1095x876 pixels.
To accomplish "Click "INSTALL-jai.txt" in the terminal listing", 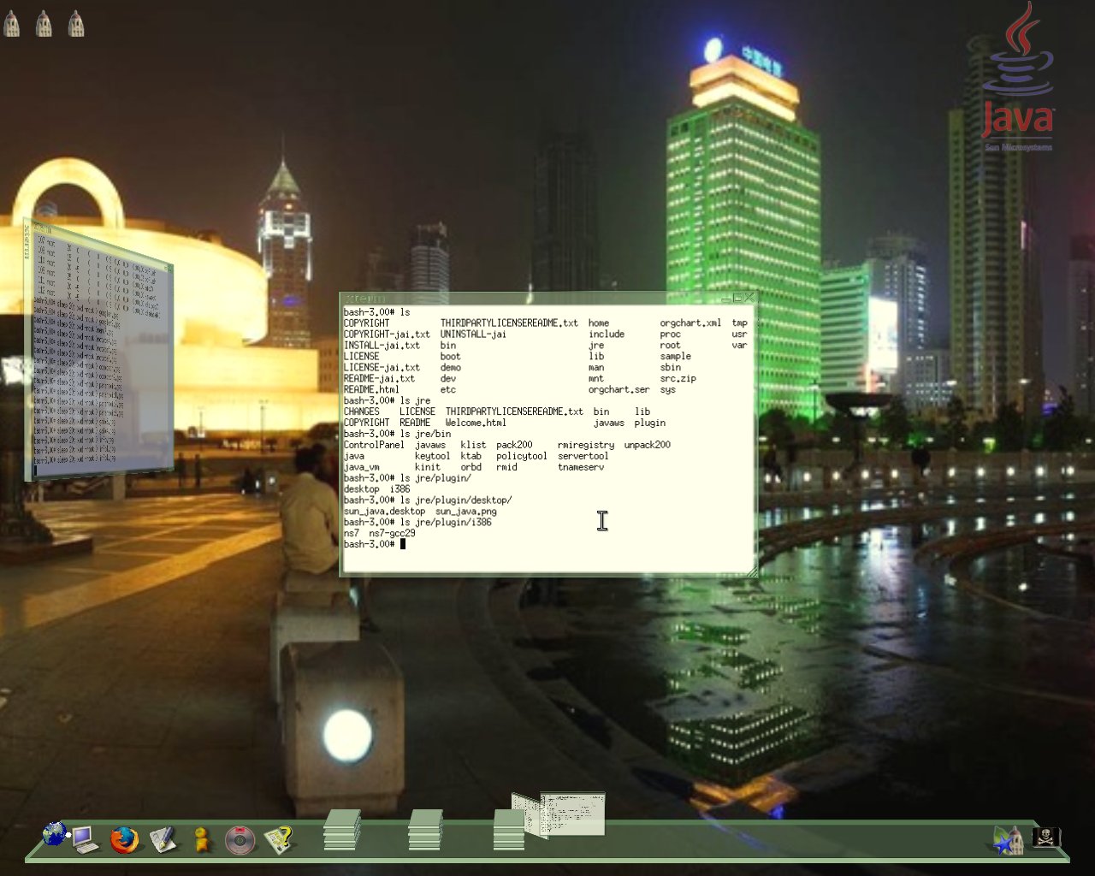I will pos(382,346).
